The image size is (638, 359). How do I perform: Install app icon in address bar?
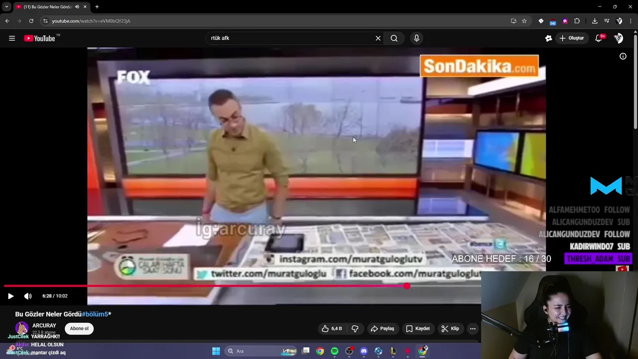pos(513,21)
